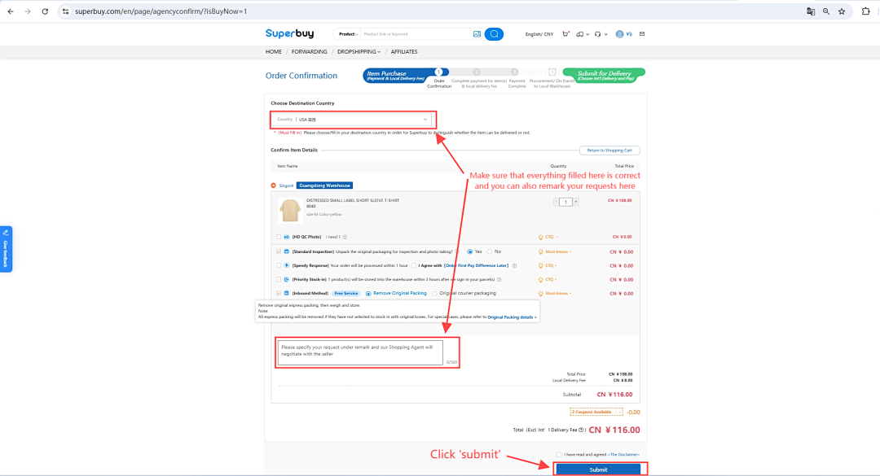Viewport: 880px width, 476px height.
Task: Open the Singor4 seller link
Action: pyautogui.click(x=286, y=186)
